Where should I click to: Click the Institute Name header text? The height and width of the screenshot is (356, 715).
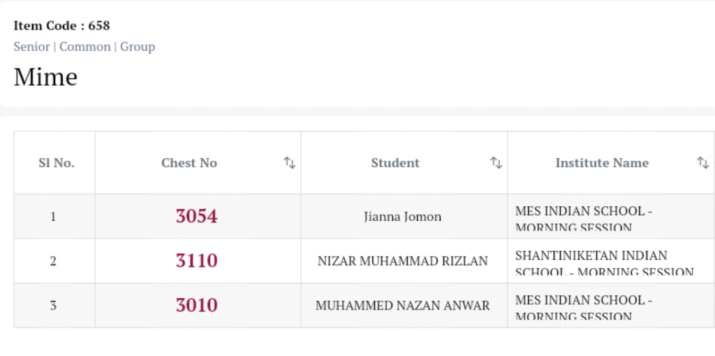click(x=602, y=163)
